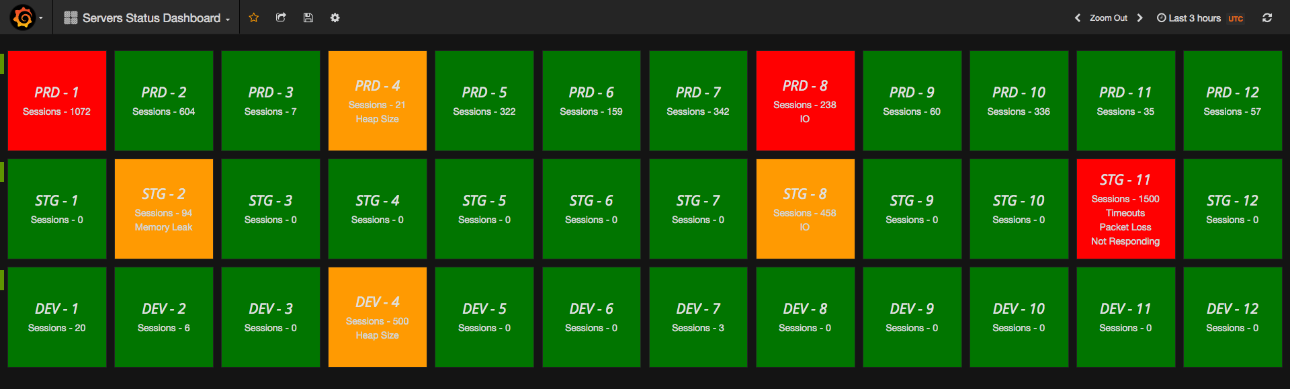Shift time range forward with right arrow

click(1139, 18)
